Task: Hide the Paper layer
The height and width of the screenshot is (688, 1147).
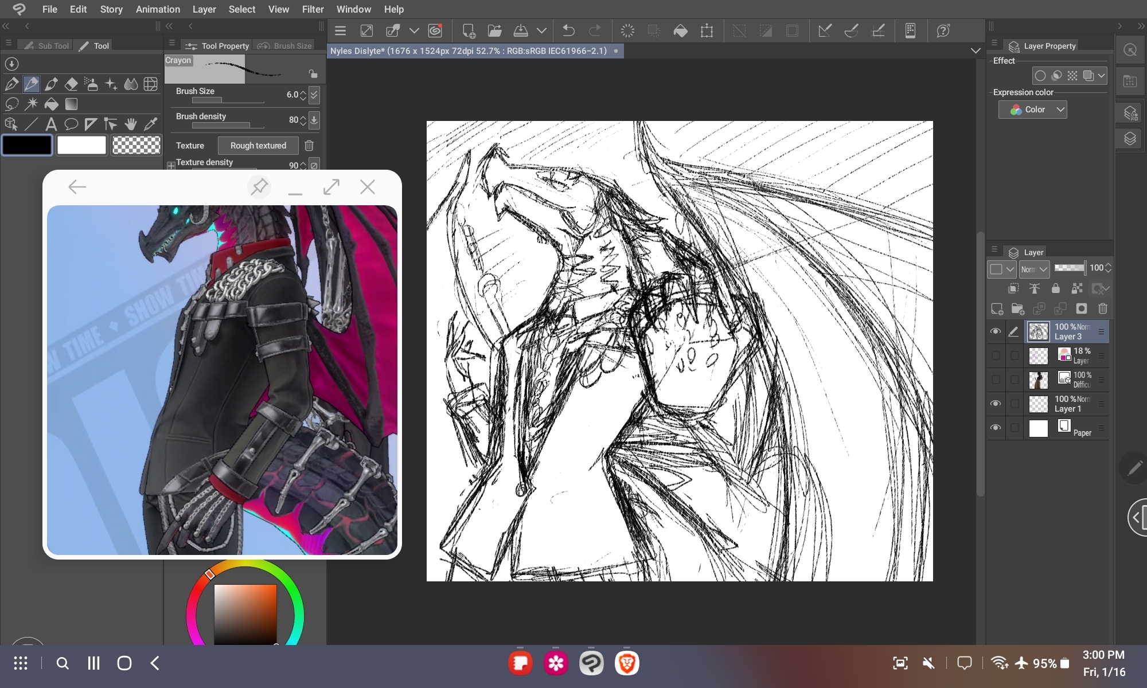Action: [x=996, y=428]
